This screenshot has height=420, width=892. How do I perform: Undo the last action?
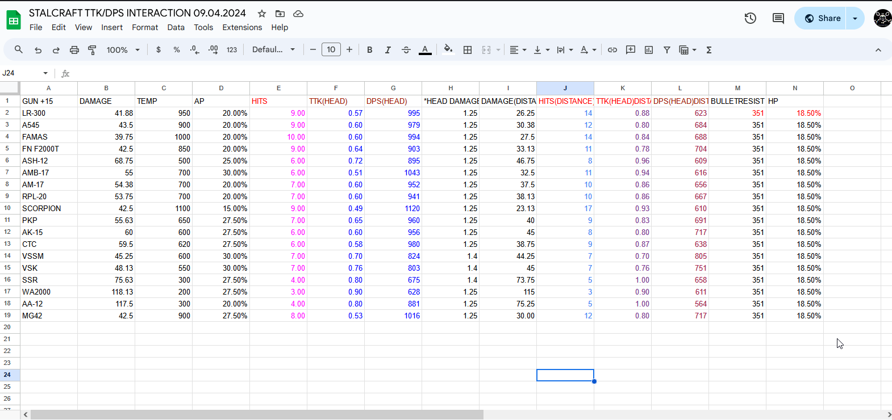[x=38, y=50]
